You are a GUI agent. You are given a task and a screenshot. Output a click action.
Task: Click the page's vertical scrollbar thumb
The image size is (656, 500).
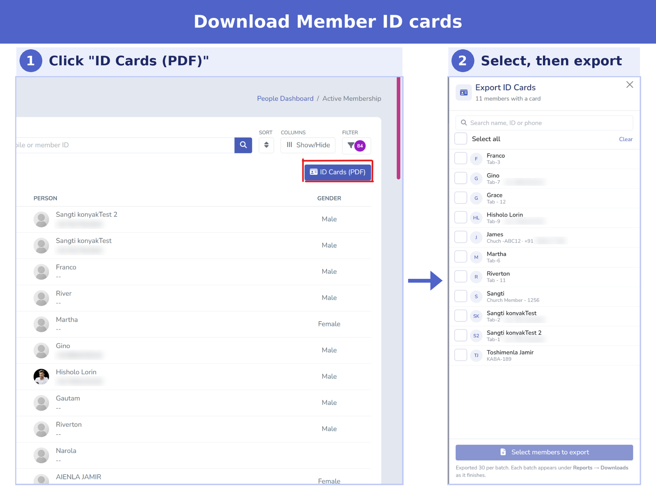tap(398, 128)
